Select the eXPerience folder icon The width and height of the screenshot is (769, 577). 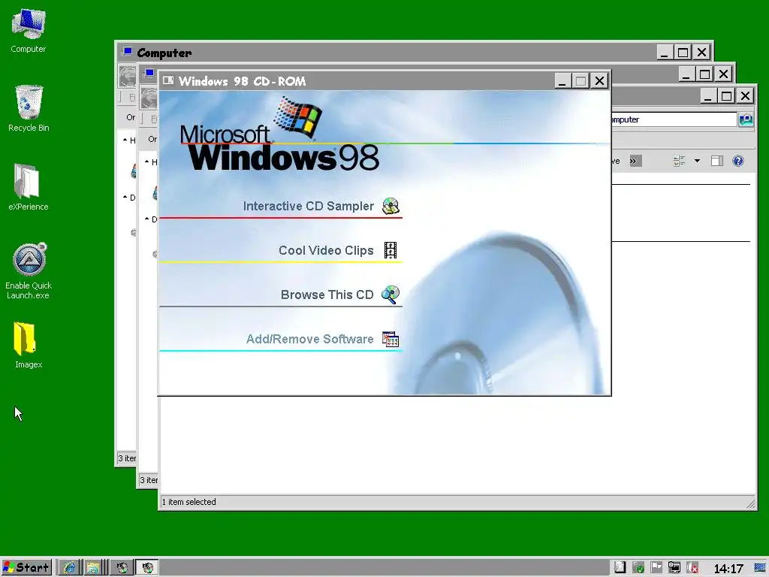(x=28, y=187)
